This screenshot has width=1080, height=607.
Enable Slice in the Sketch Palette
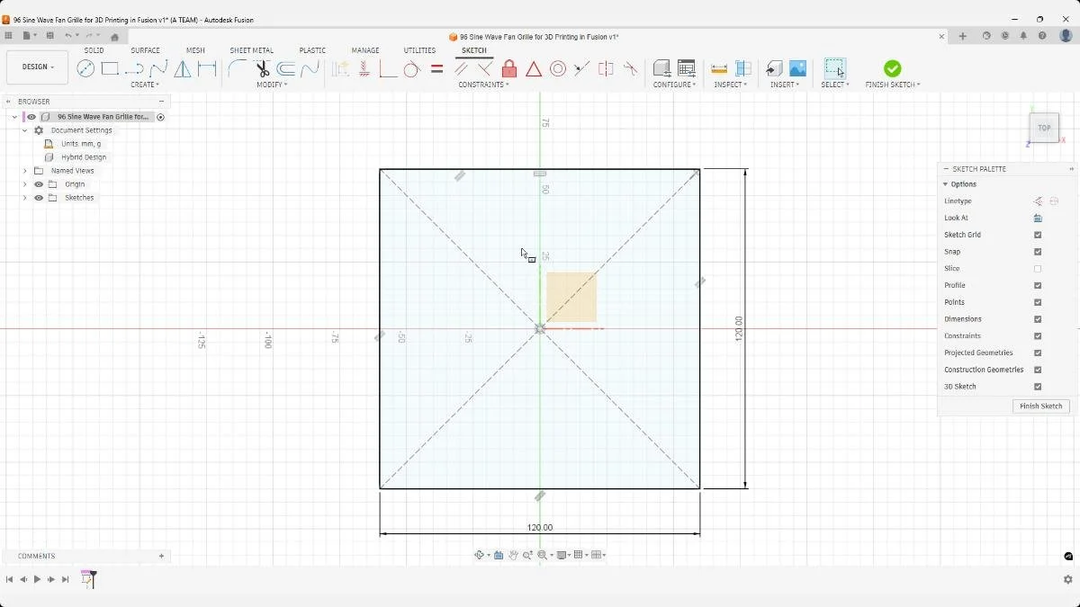[x=1038, y=268]
